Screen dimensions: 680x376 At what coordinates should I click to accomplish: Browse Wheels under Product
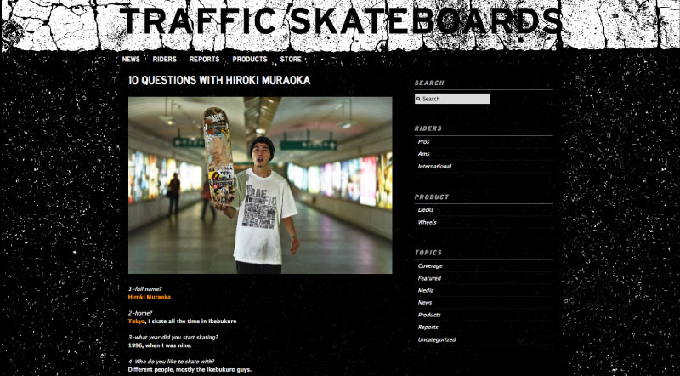(428, 222)
